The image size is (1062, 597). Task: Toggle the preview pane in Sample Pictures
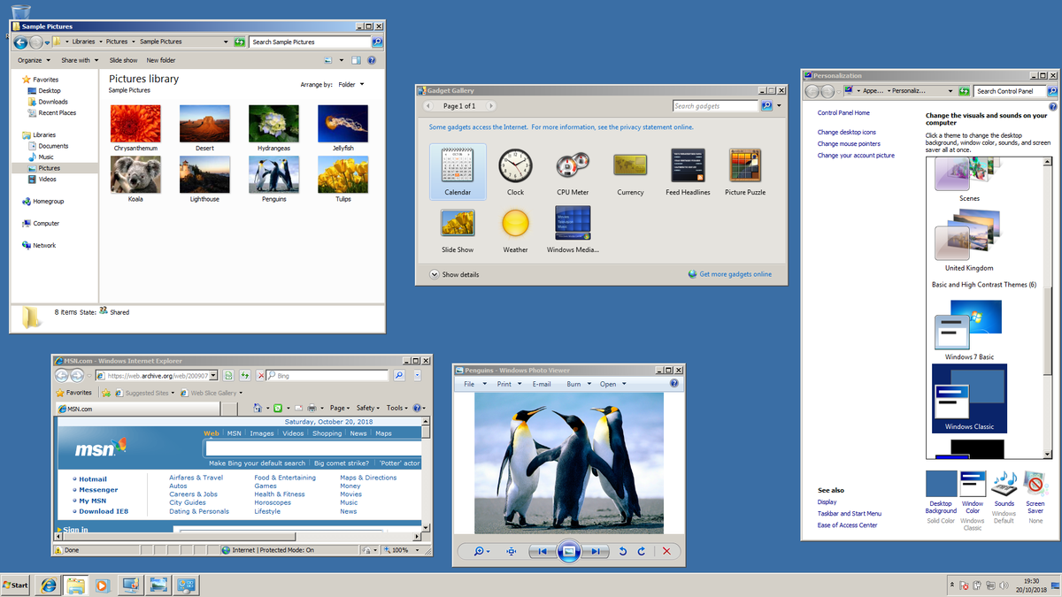point(356,60)
